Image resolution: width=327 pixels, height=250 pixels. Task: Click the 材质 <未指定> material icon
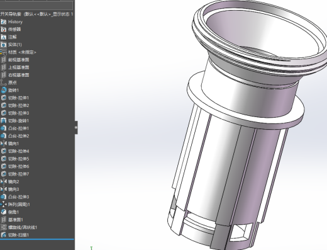(3, 52)
